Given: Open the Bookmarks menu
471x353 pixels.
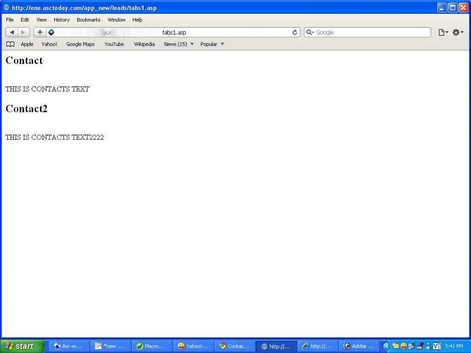Looking at the screenshot, I should tap(88, 20).
